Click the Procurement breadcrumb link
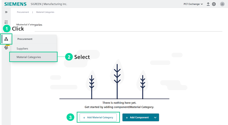This screenshot has height=125, width=228. coord(23,12)
